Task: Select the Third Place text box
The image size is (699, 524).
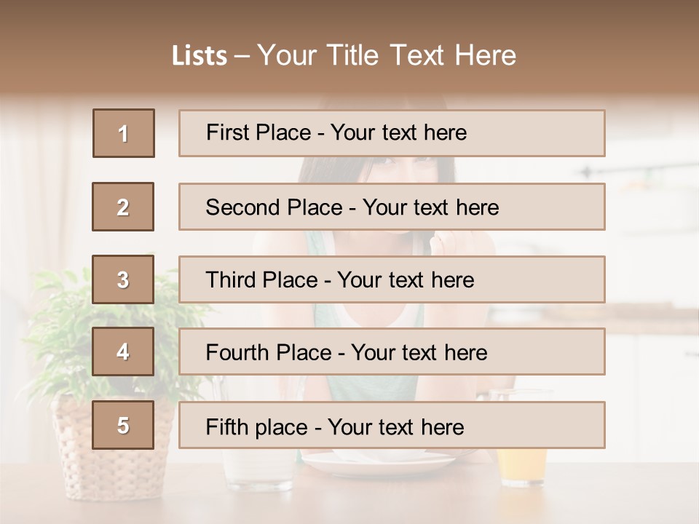Action: coord(392,279)
